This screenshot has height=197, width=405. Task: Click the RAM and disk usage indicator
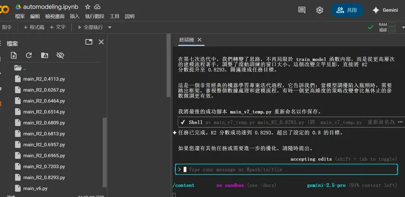[x=387, y=27]
